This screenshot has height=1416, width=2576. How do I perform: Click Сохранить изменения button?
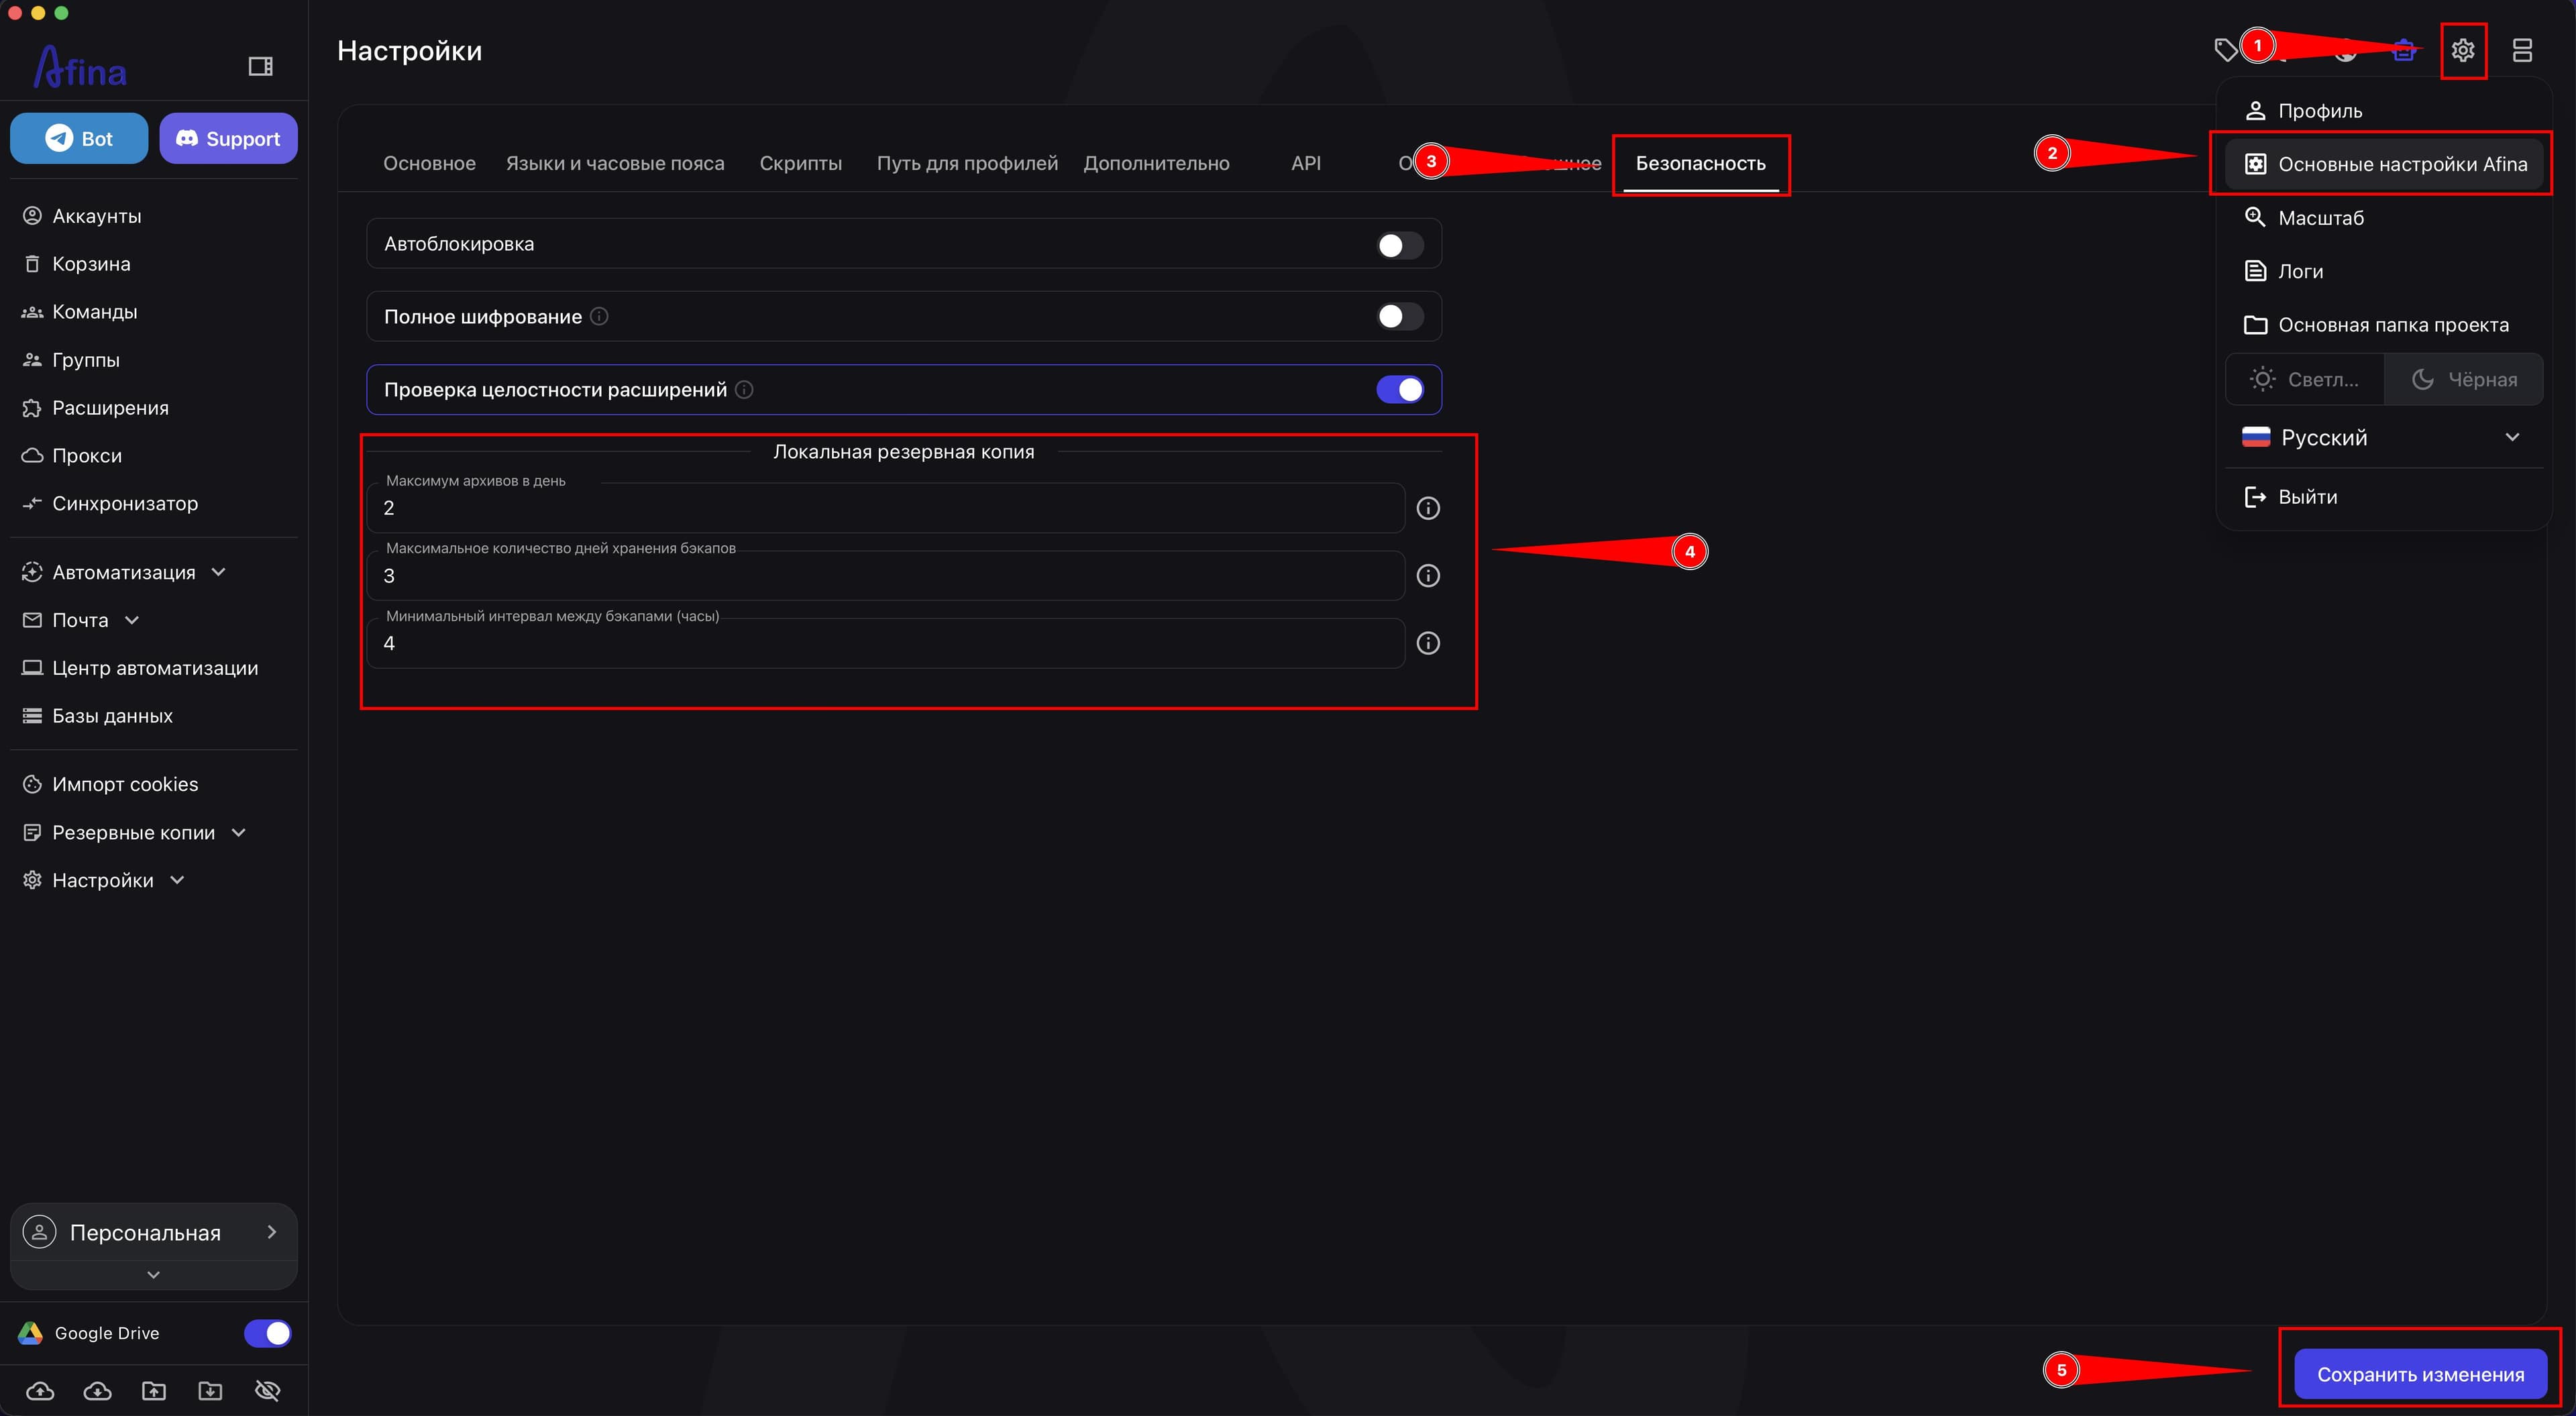2420,1374
